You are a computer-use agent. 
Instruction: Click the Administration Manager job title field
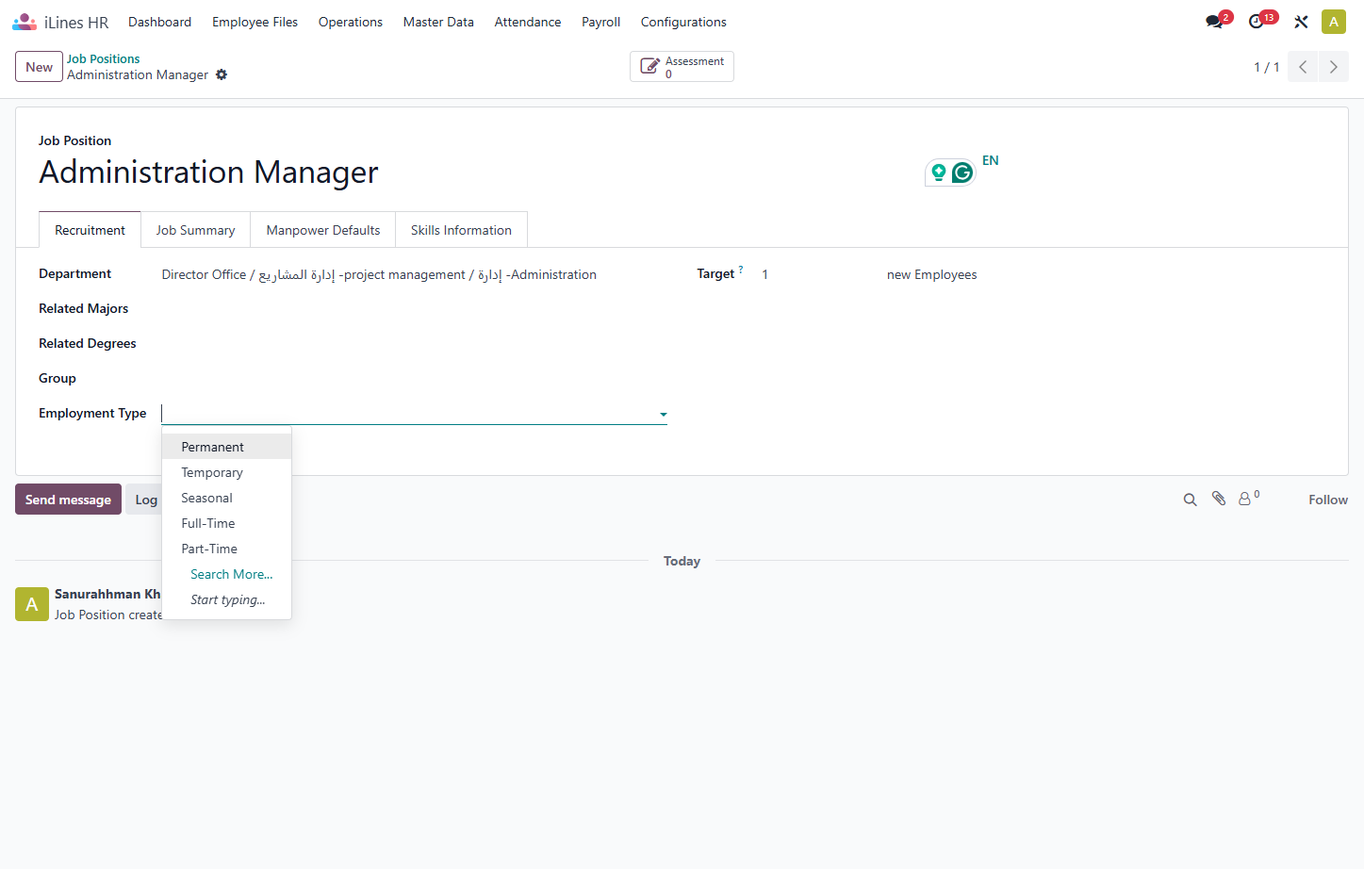pos(208,172)
